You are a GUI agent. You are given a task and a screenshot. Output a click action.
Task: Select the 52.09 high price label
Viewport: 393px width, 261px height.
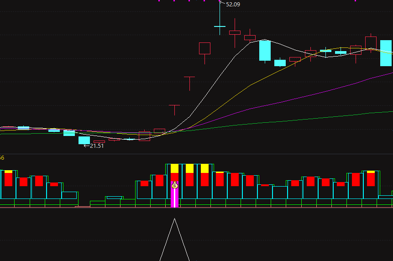coord(233,5)
